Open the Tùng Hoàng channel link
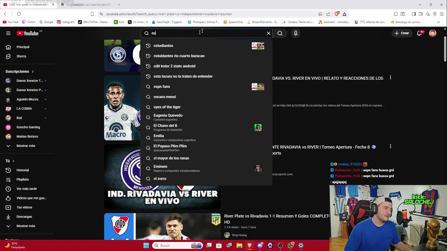 [239, 235]
